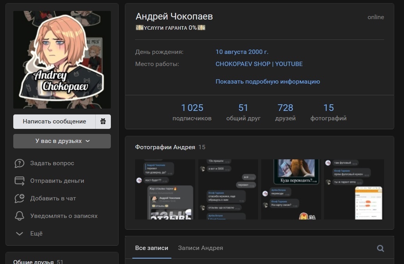
Task: View the 51 общий друг list
Action: (243, 112)
